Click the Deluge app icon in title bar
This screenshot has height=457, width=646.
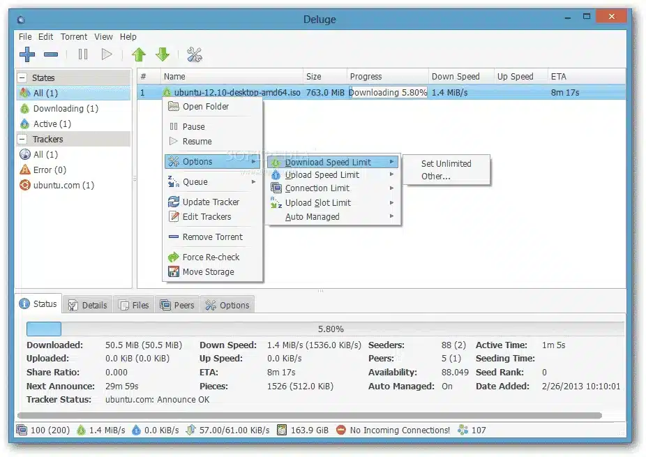[22, 20]
